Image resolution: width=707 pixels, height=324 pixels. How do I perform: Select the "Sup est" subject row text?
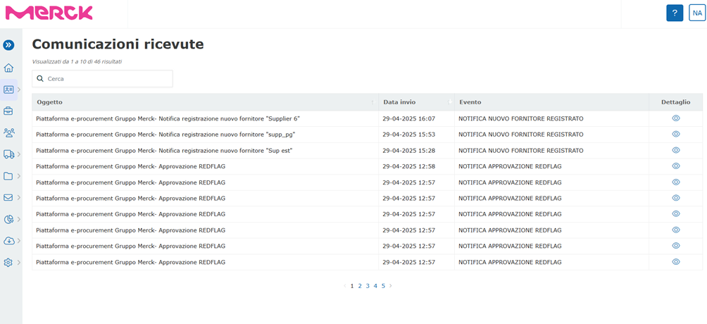pyautogui.click(x=165, y=150)
